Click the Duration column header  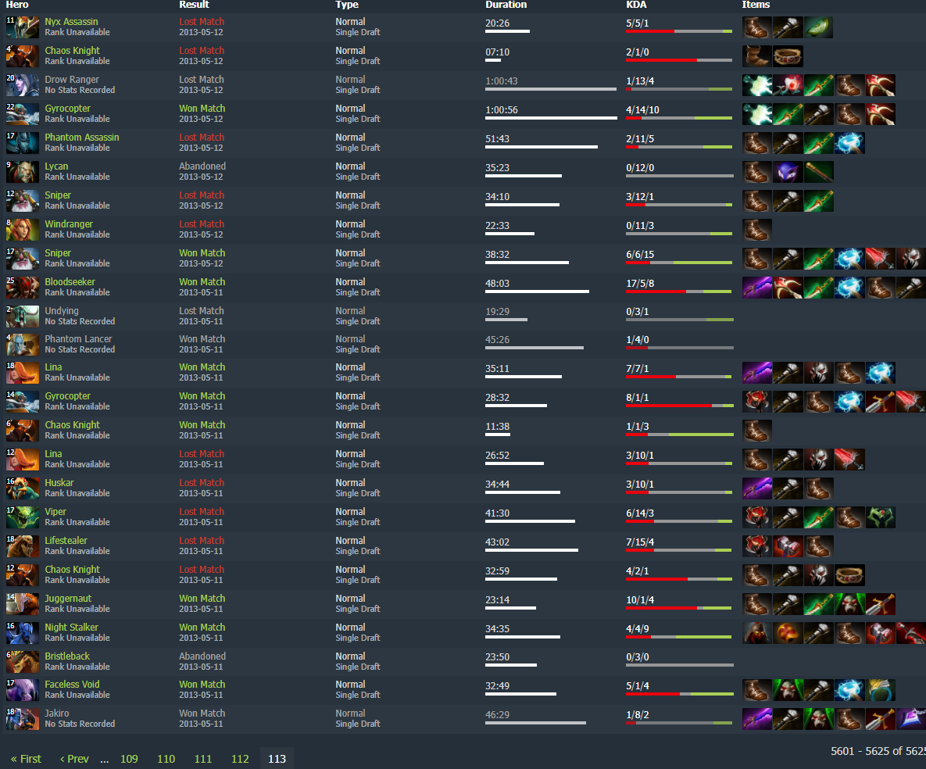pos(506,5)
